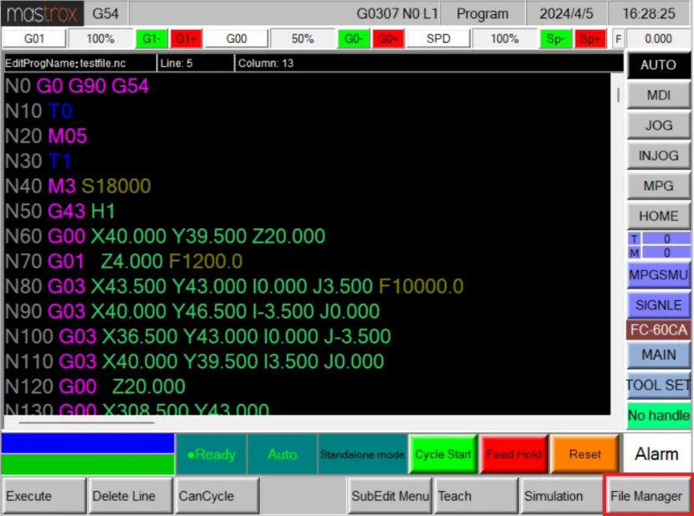This screenshot has width=694, height=516.
Task: Click line N10 T0
Action: point(38,110)
